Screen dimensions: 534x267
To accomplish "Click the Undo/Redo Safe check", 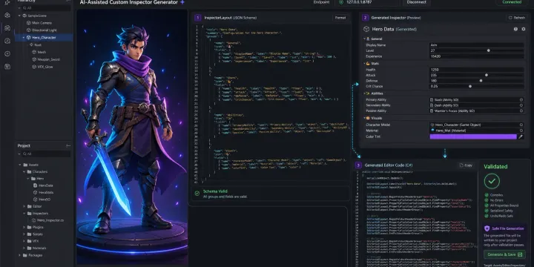I will pyautogui.click(x=486, y=216).
